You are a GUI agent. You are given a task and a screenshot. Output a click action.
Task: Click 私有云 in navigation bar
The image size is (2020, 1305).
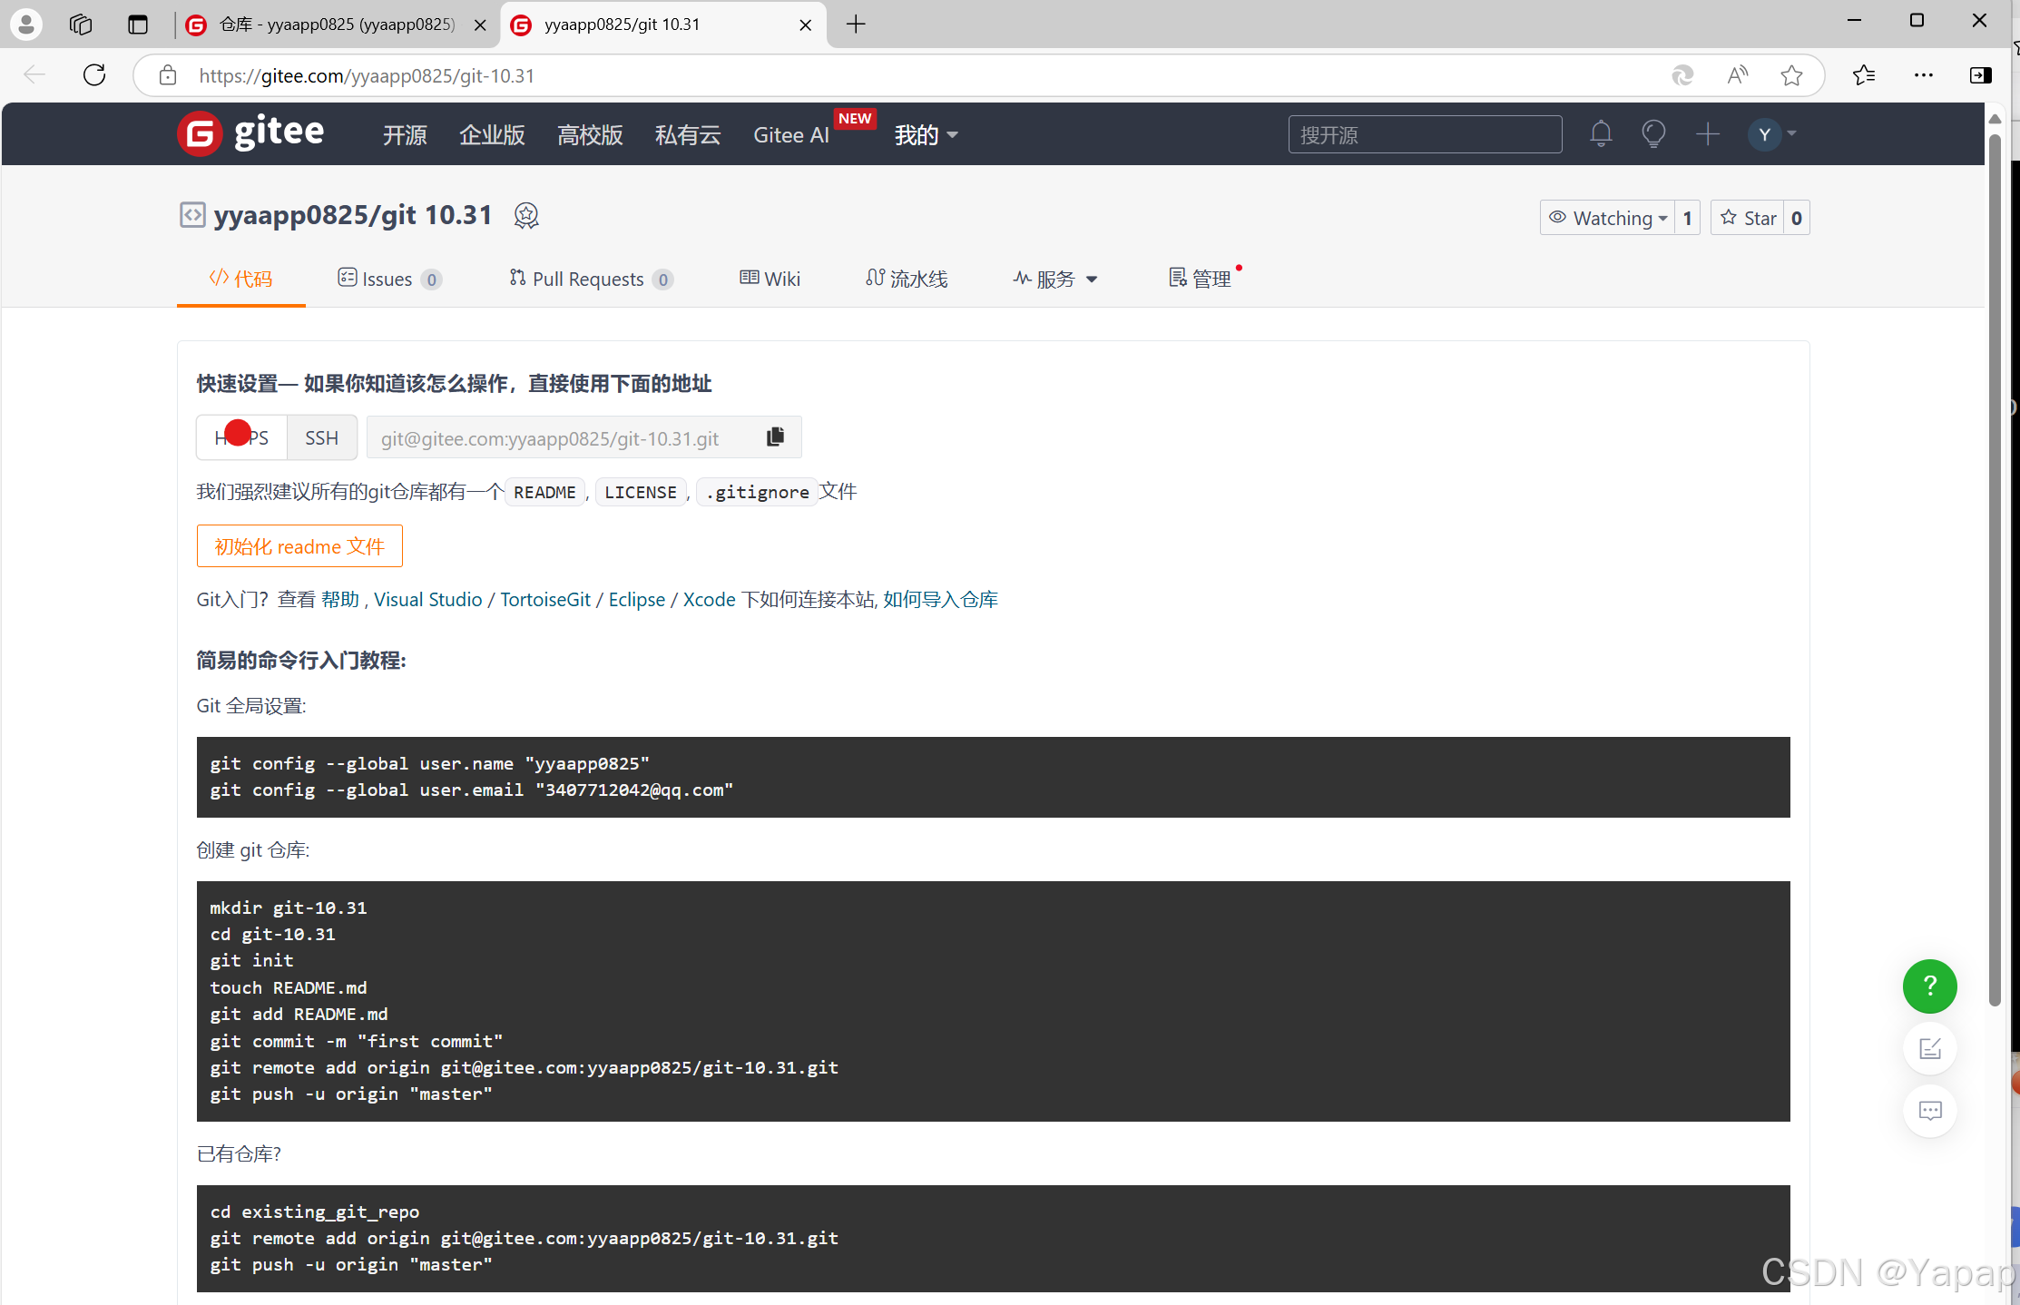(688, 134)
